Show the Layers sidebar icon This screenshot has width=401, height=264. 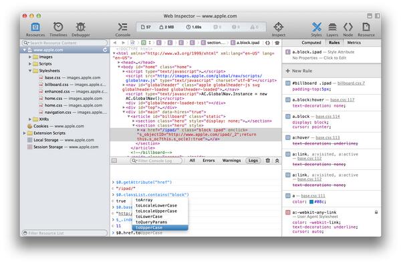coord(332,27)
